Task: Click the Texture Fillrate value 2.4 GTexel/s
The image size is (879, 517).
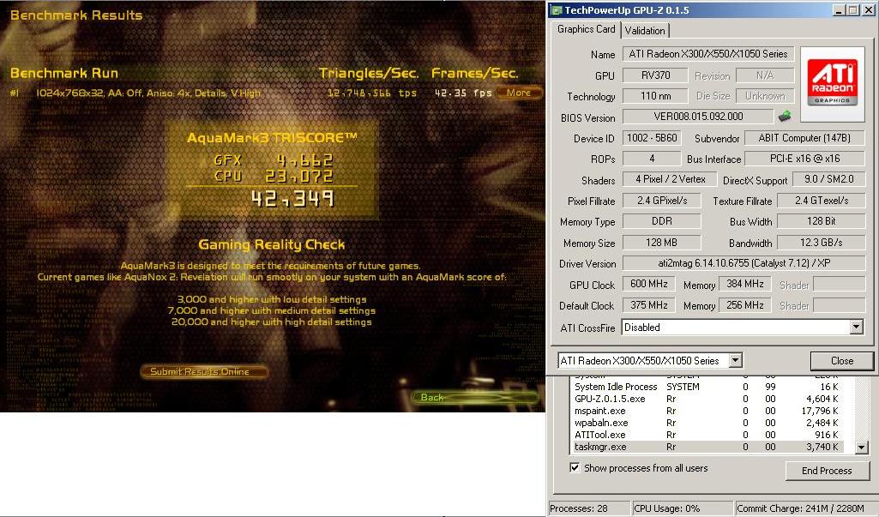Action: coord(821,200)
